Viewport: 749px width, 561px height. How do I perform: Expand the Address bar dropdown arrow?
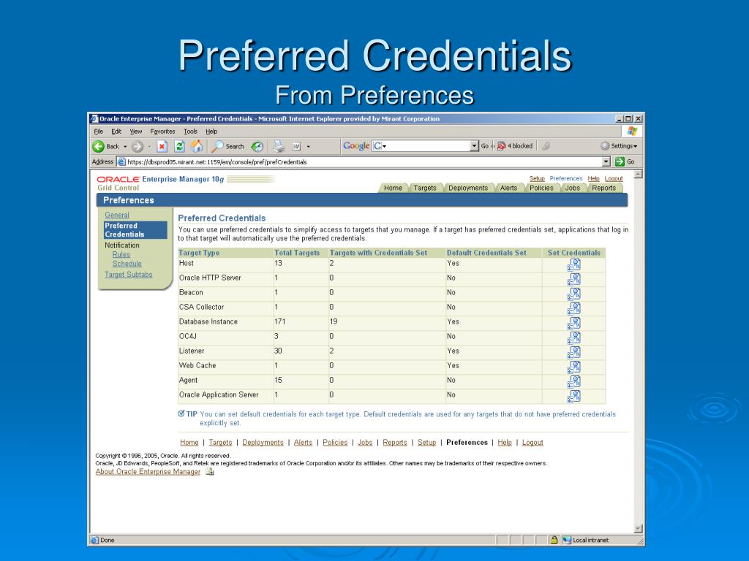pyautogui.click(x=606, y=161)
